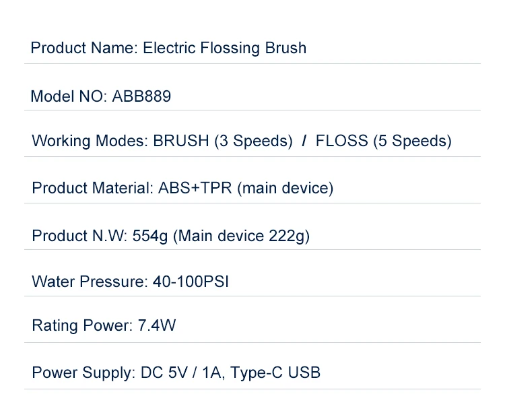Click the 'Product Material' label

[92, 189]
